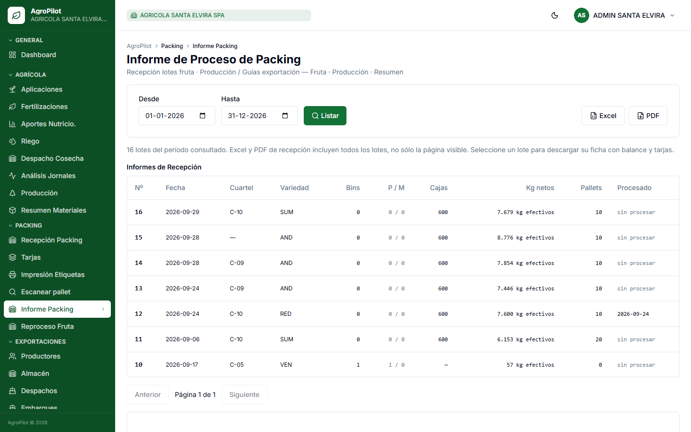Click the 2026-09-24 processed date
The image size is (691, 432).
pyautogui.click(x=633, y=314)
